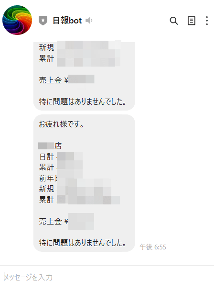Open the notes icon in header

click(x=191, y=21)
